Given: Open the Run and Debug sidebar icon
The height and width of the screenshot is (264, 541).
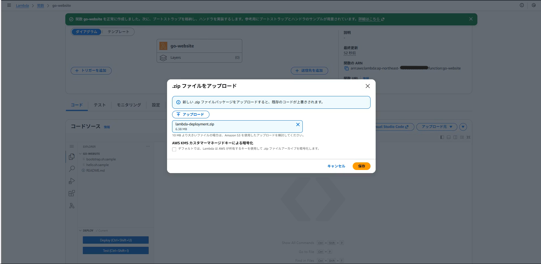Looking at the screenshot, I should [72, 181].
